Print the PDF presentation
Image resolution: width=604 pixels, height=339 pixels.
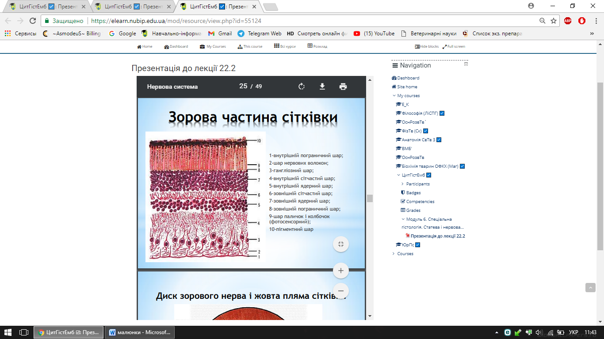pyautogui.click(x=343, y=87)
